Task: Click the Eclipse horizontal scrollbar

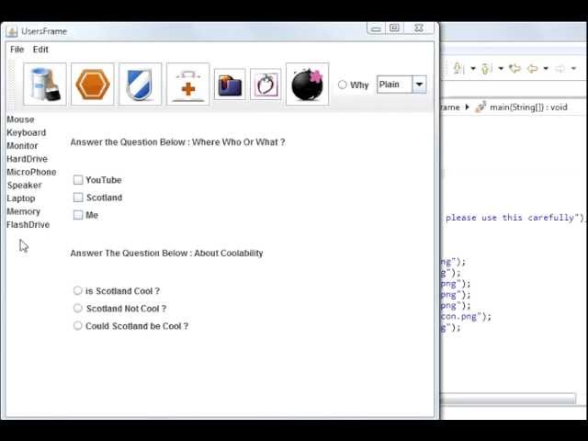Action: pyautogui.click(x=508, y=398)
